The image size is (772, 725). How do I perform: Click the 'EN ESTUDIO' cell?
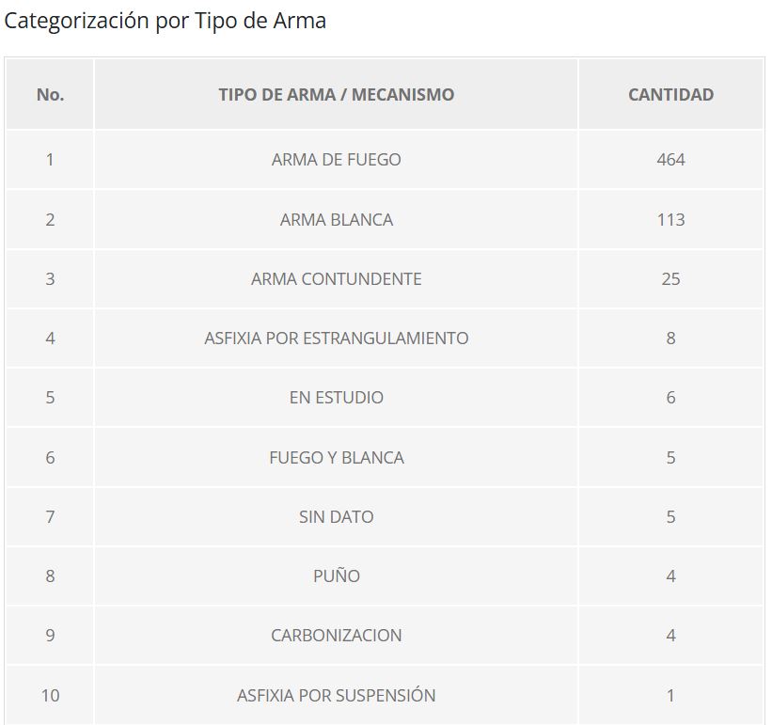coord(336,398)
